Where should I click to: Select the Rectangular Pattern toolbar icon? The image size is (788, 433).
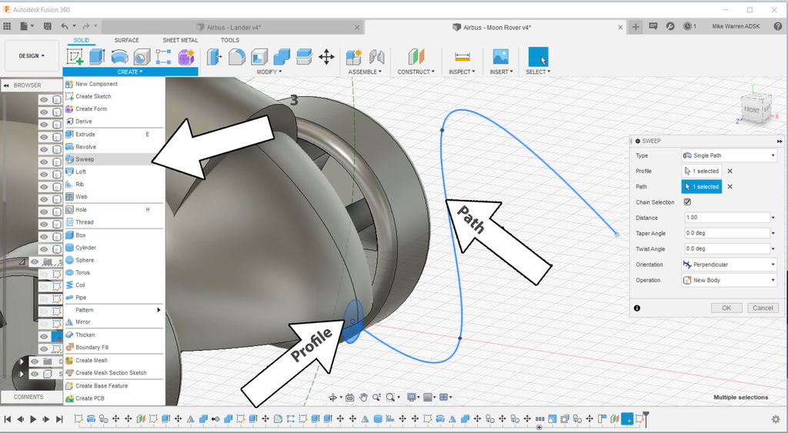[x=163, y=57]
